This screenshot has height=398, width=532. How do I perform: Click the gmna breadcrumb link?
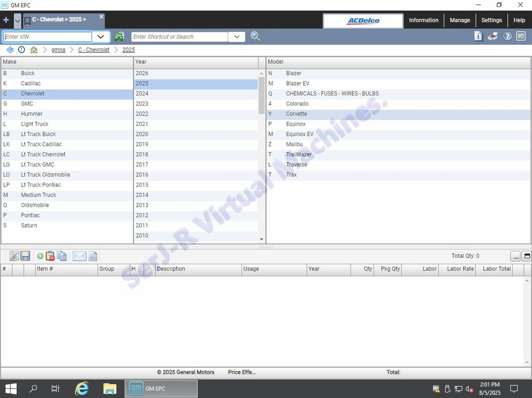(58, 50)
